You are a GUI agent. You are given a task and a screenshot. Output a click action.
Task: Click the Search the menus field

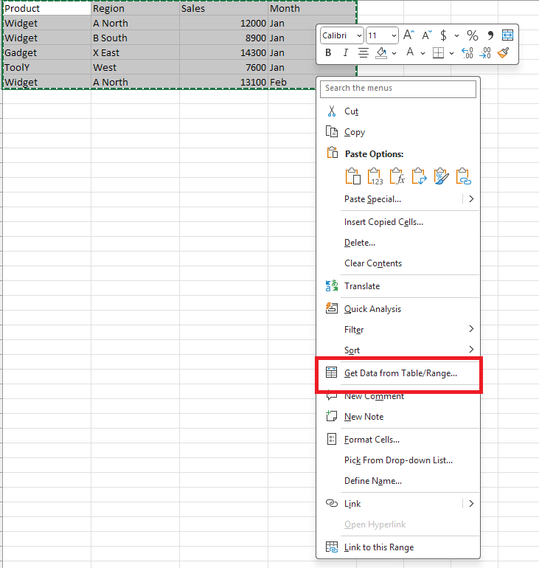tap(398, 89)
